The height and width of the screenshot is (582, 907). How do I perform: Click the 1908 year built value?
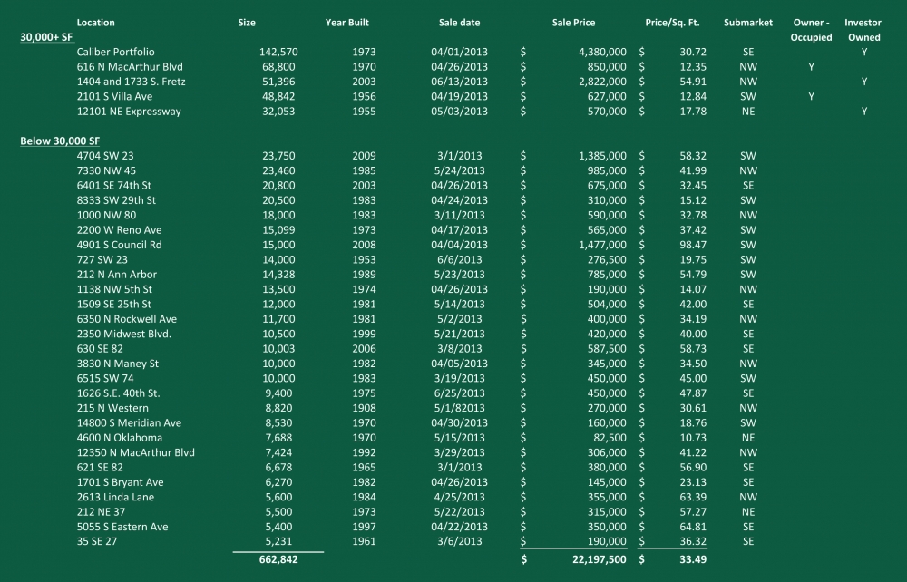(364, 408)
